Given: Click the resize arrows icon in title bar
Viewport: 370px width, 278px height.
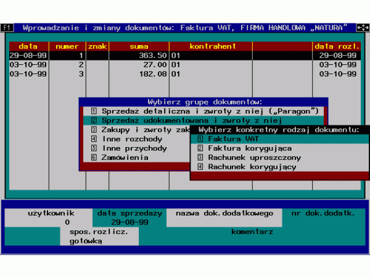Looking at the screenshot, I should [x=360, y=27].
